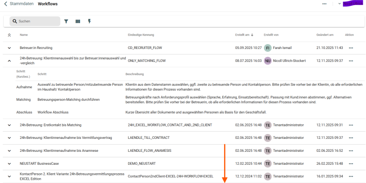Screen dimensions: 366x183
Task: Click the Farah Ismail creator name
Action: click(x=283, y=48)
